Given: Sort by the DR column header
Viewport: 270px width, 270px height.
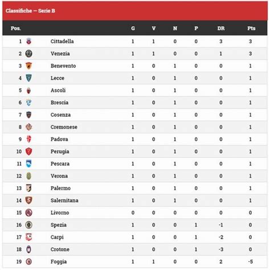Looking at the screenshot, I should 221,28.
